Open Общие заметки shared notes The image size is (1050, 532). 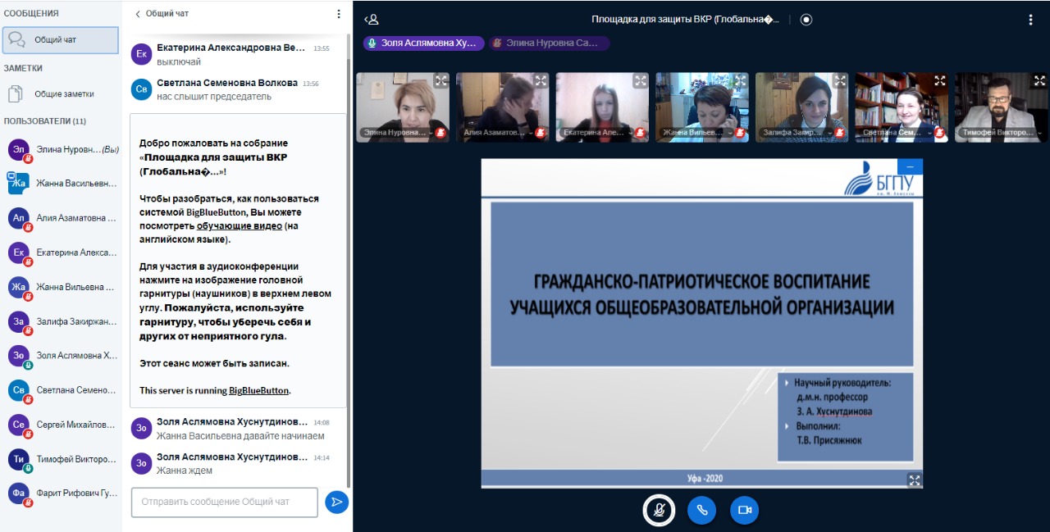[63, 93]
